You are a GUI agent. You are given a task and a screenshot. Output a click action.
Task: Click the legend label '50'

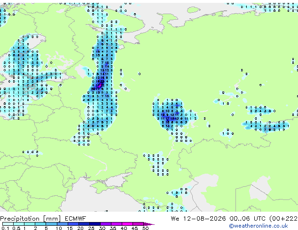point(145,228)
